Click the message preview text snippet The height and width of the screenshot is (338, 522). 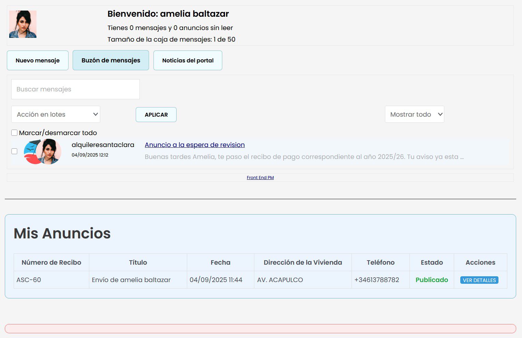pos(304,157)
